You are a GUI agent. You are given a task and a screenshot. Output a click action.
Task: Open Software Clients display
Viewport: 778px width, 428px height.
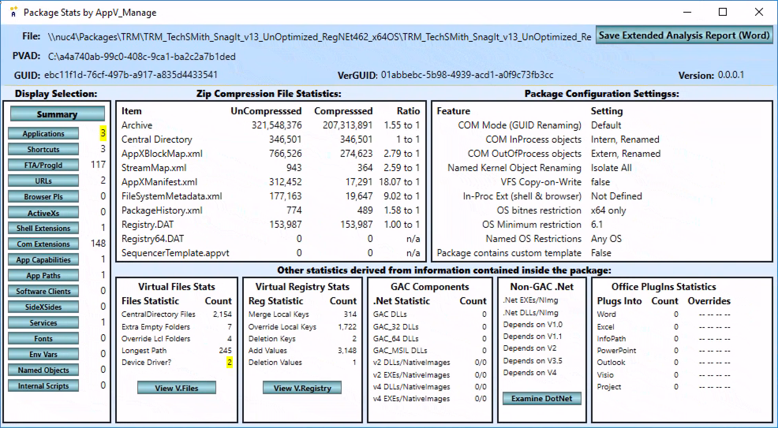[x=43, y=291]
